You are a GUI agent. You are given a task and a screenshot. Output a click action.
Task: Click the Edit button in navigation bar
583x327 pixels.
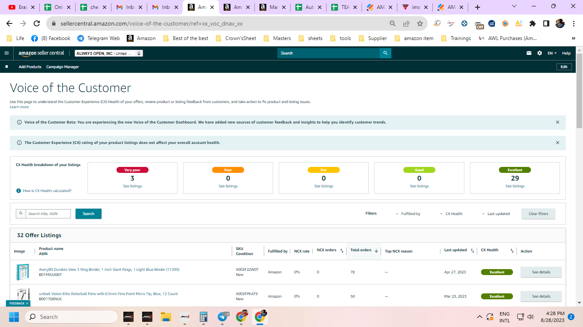[x=564, y=67]
